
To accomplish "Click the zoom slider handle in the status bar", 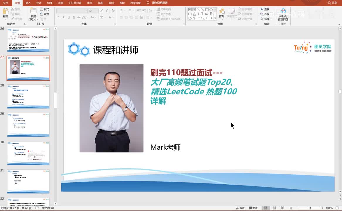I will pyautogui.click(x=310, y=208).
